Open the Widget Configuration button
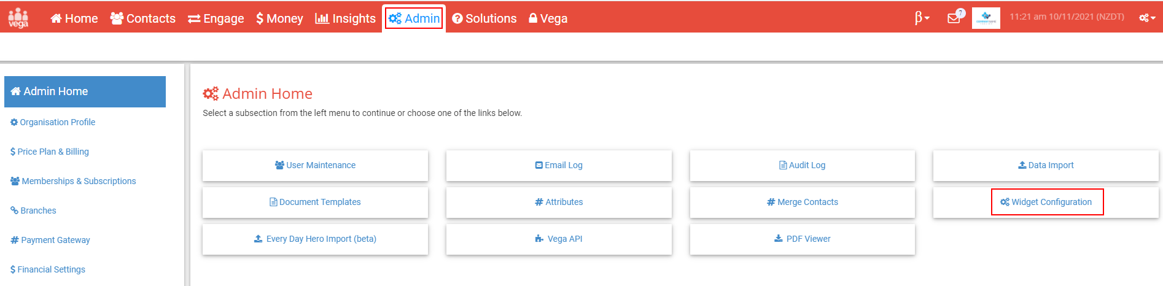The width and height of the screenshot is (1163, 286). pos(1046,202)
